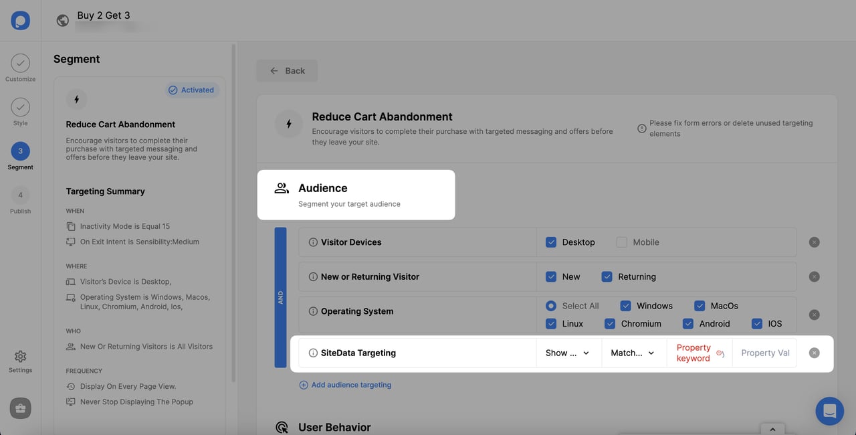The width and height of the screenshot is (856, 435).
Task: Remove the New or Returning Visitor row
Action: pyautogui.click(x=814, y=276)
